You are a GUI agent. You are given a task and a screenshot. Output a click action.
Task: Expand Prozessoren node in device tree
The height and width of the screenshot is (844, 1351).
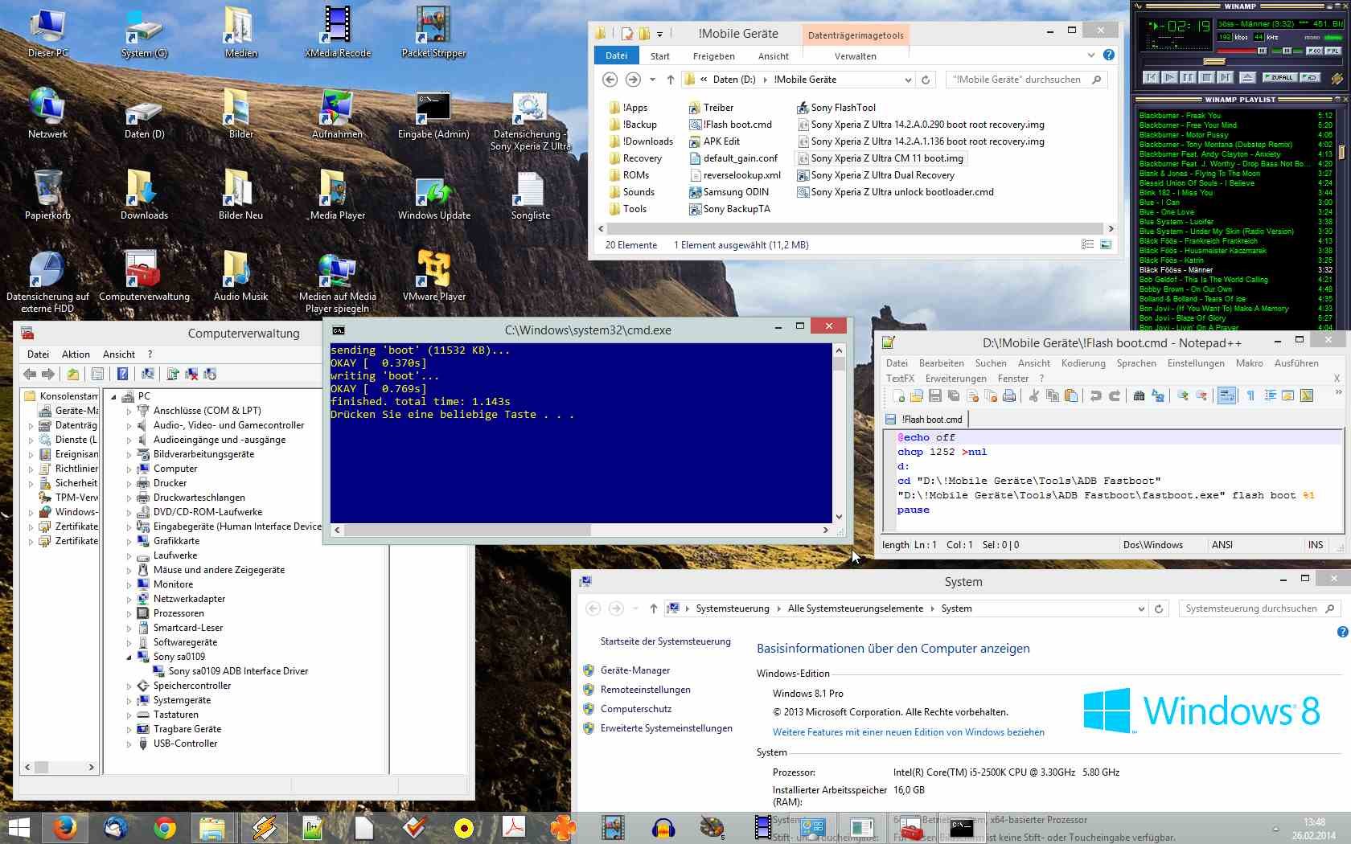coord(129,613)
